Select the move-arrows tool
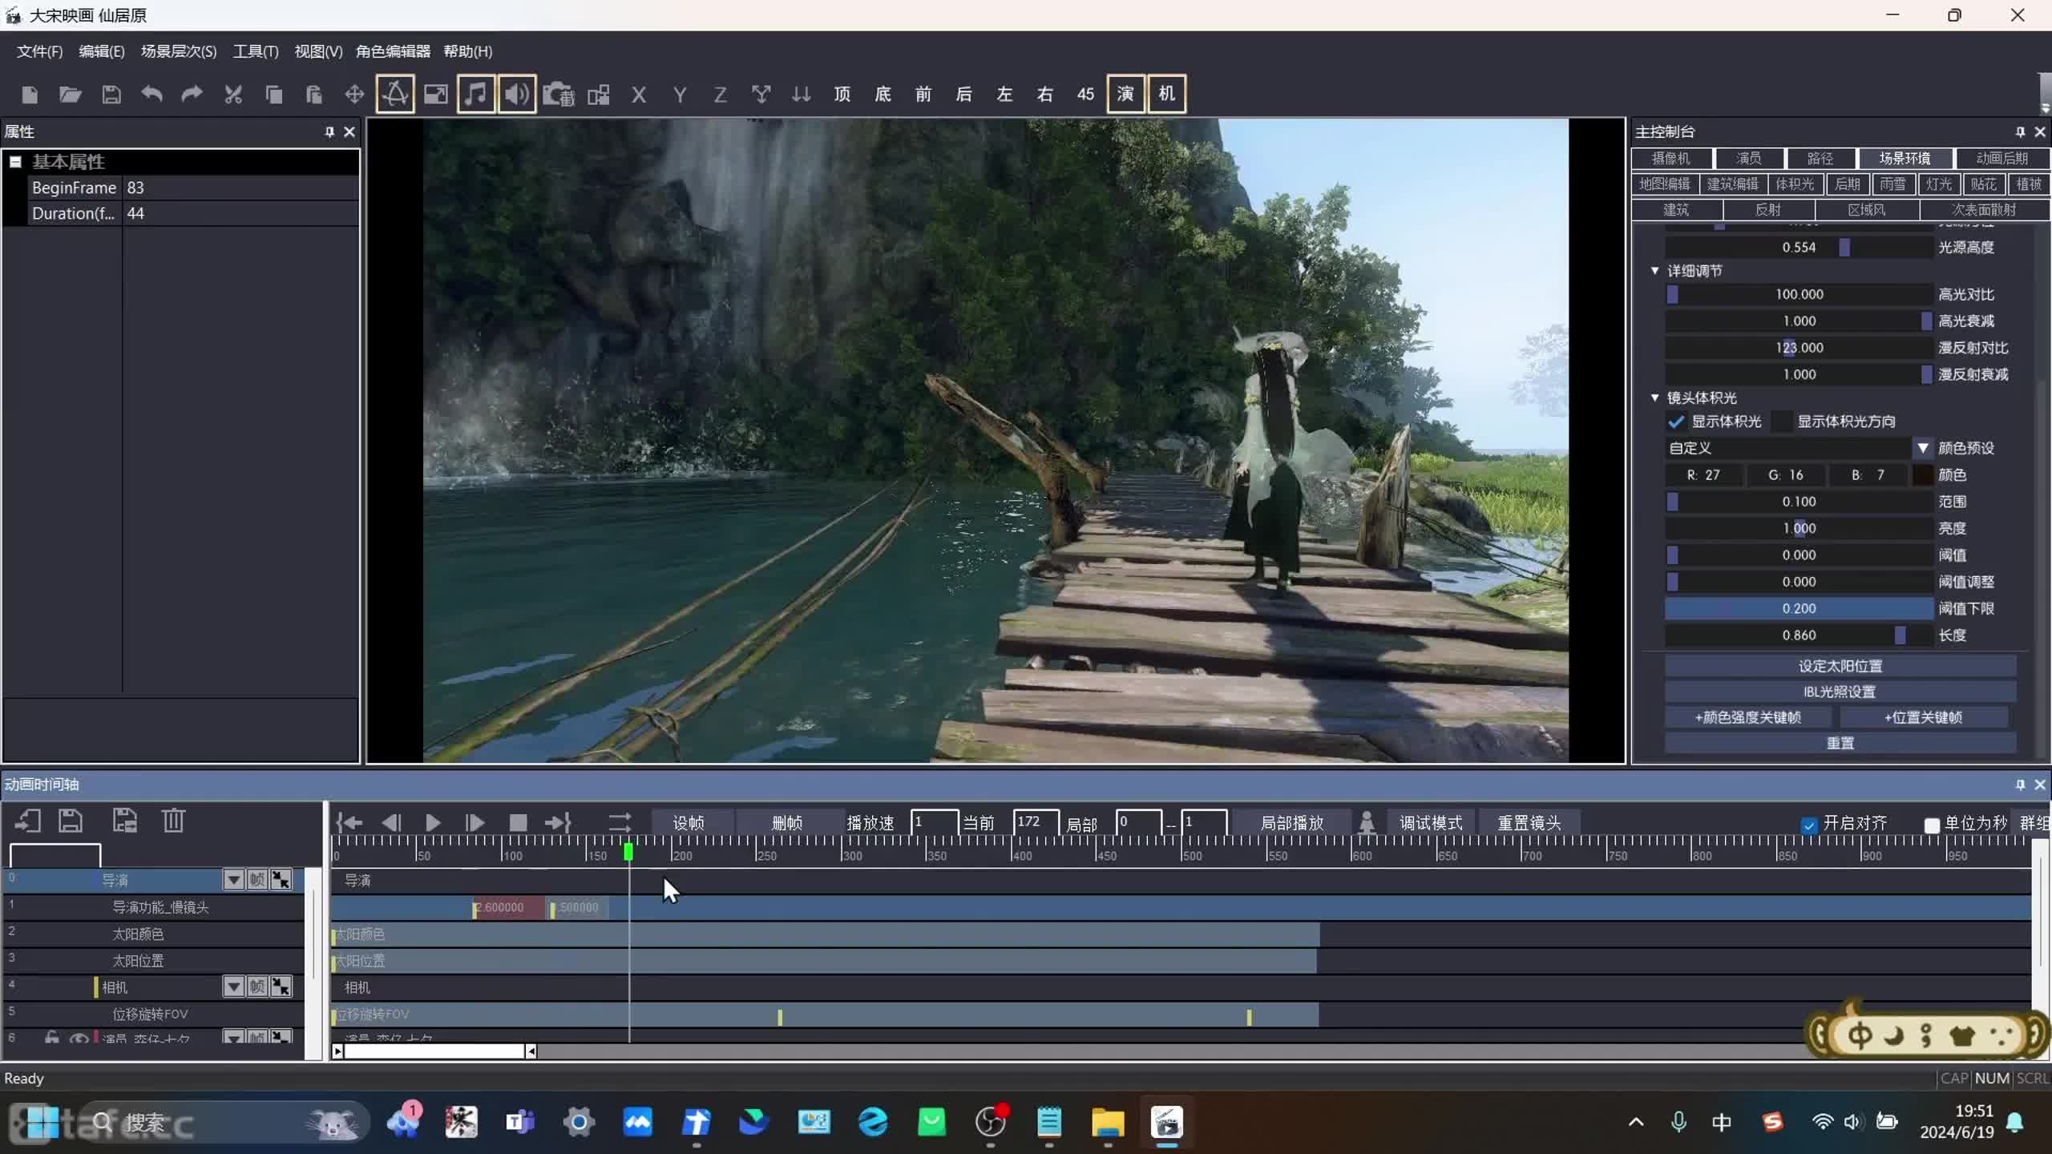The height and width of the screenshot is (1154, 2052). pyautogui.click(x=354, y=95)
